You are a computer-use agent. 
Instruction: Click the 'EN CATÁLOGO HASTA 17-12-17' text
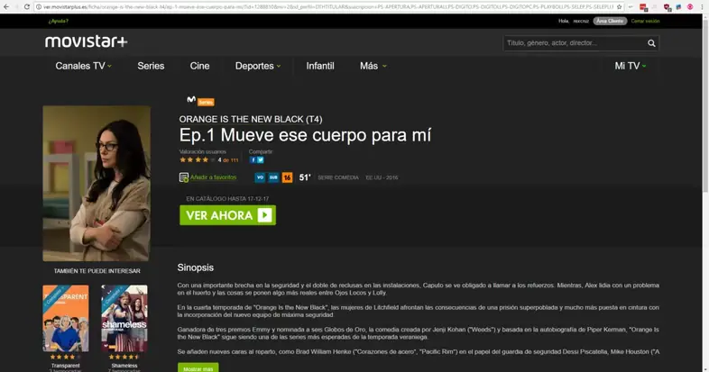(x=227, y=199)
